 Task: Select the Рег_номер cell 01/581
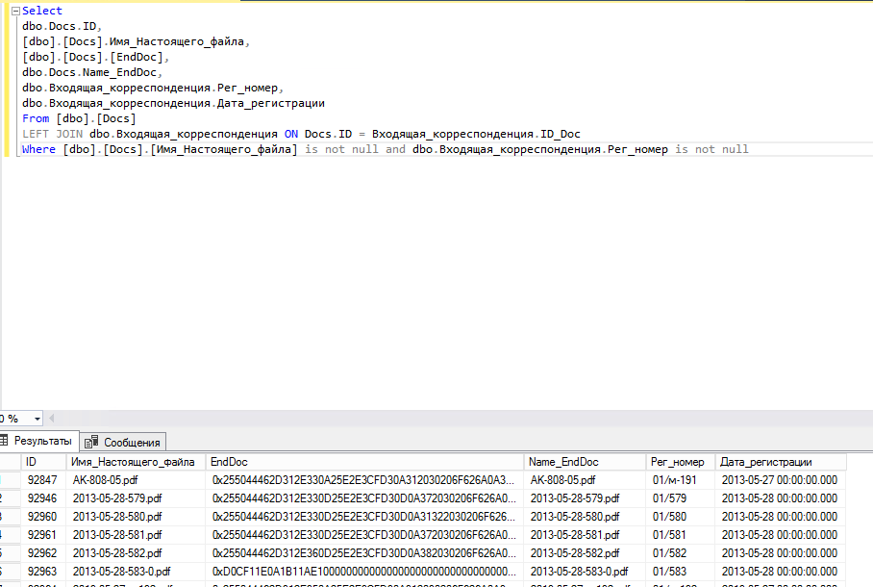[x=681, y=535]
